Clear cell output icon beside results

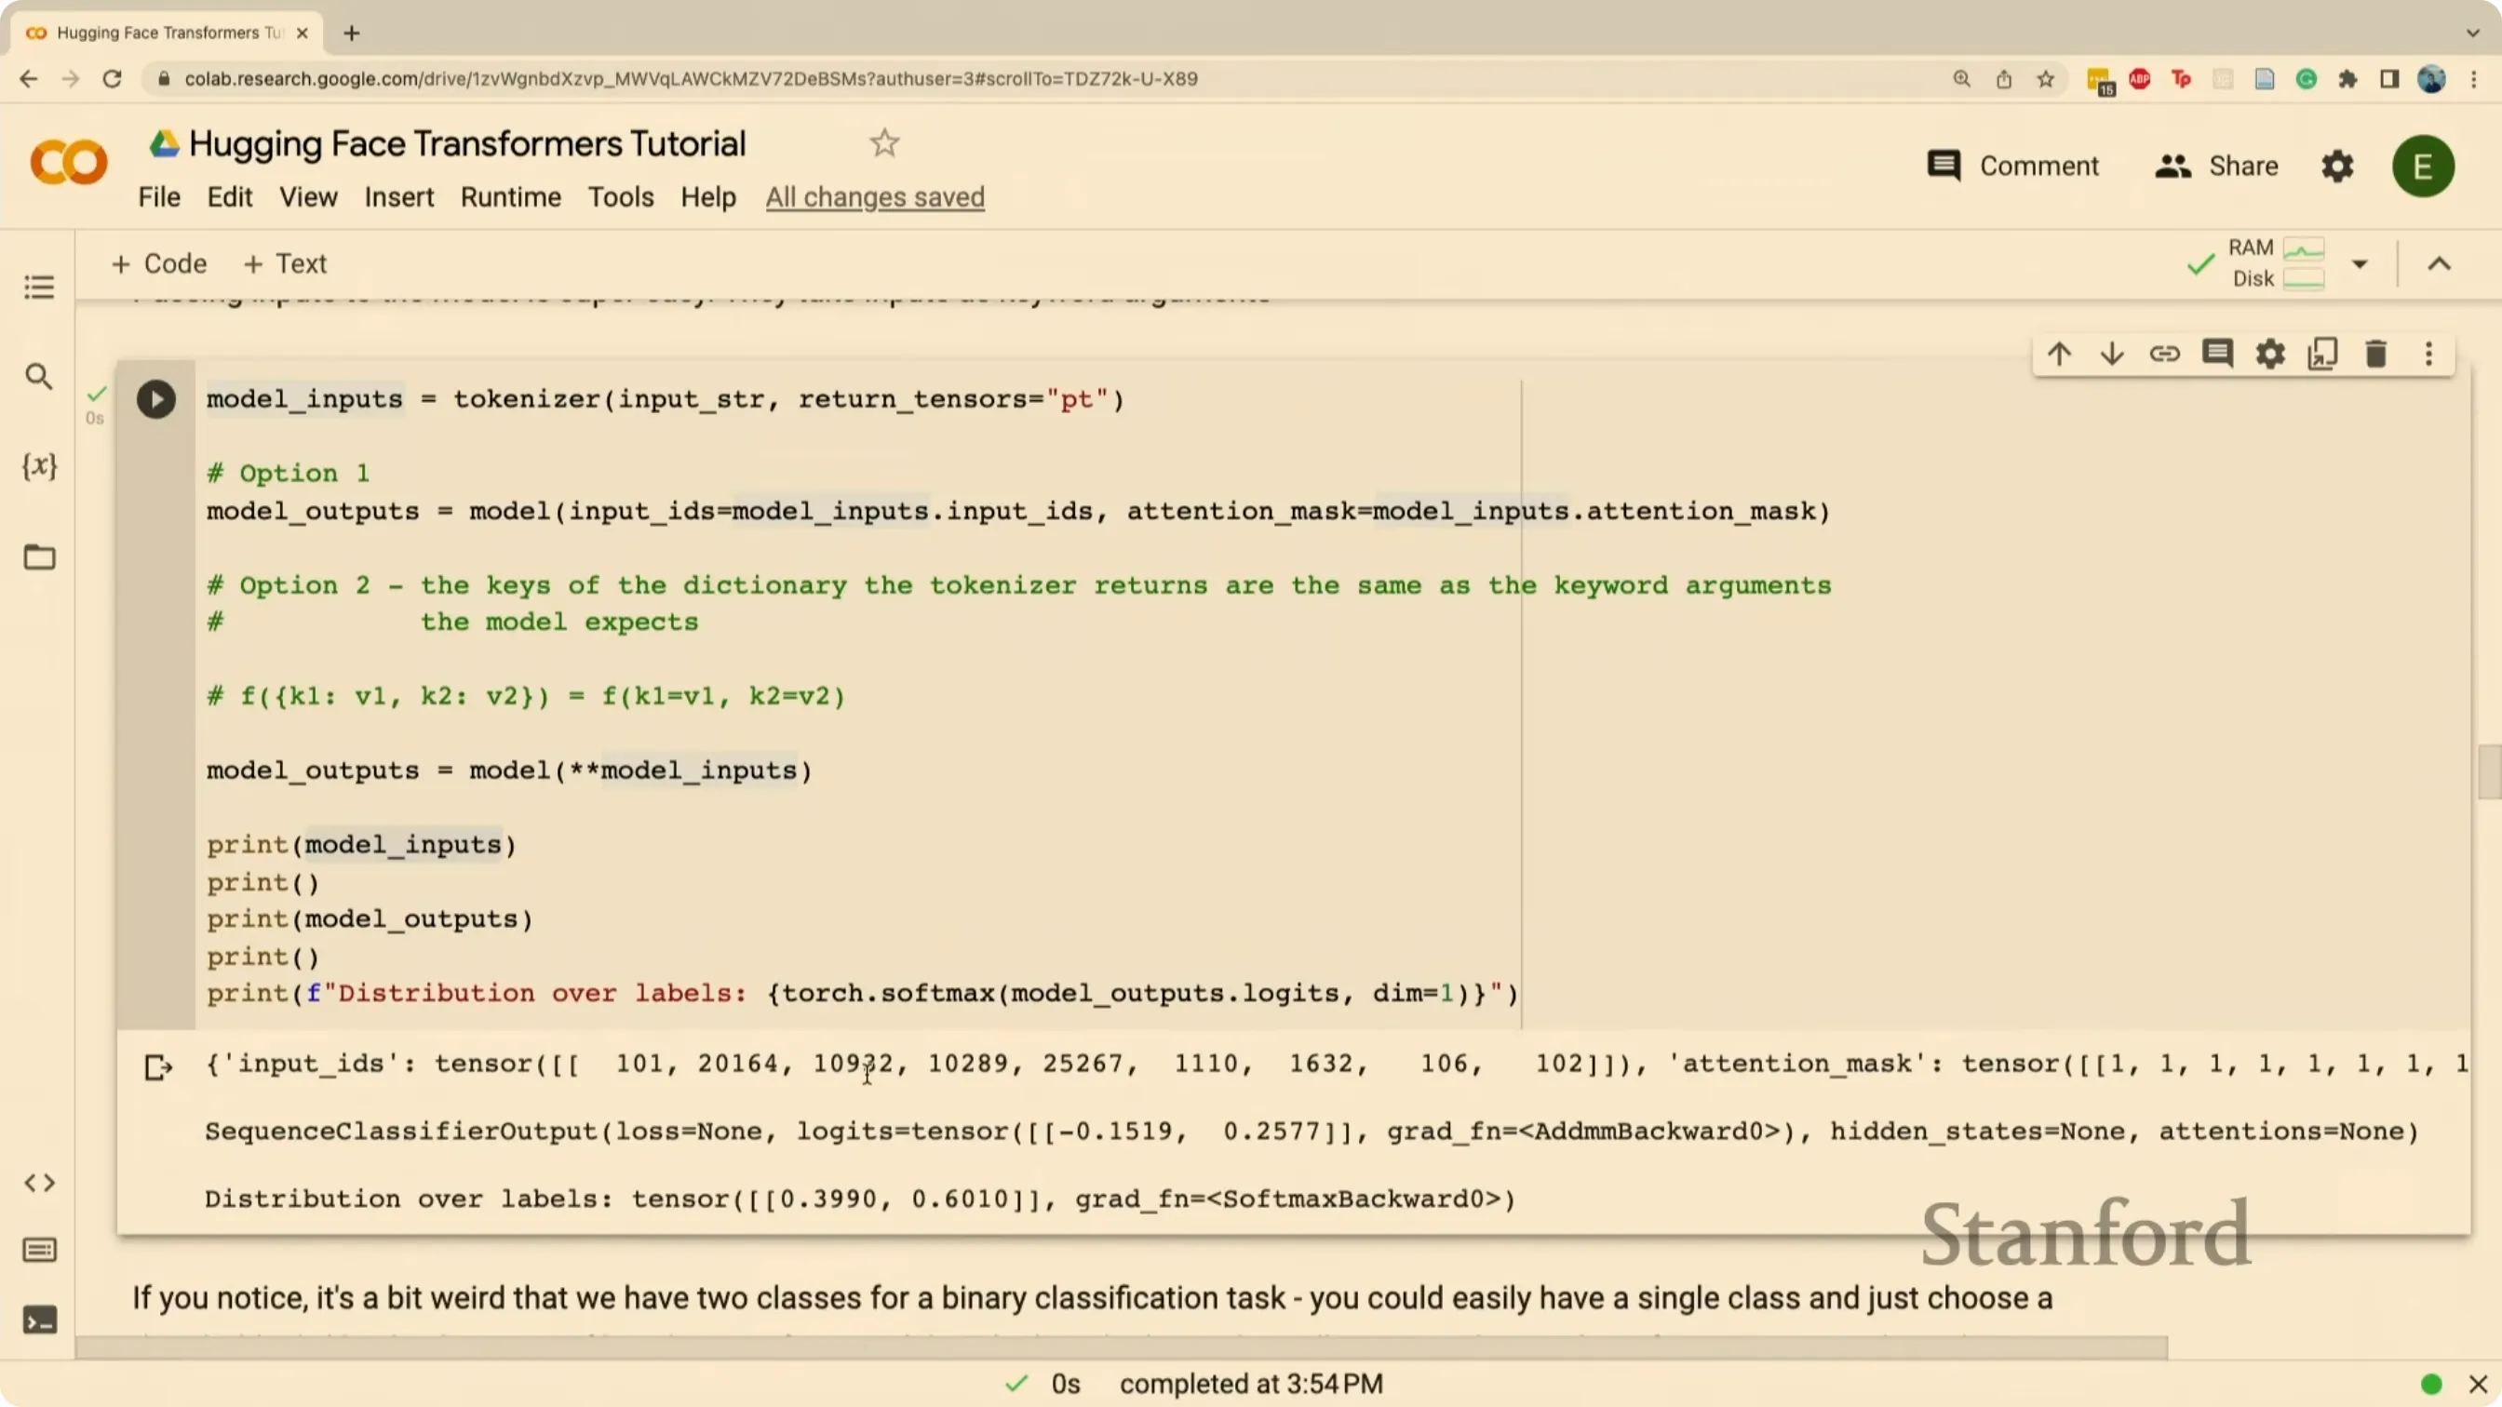(158, 1068)
